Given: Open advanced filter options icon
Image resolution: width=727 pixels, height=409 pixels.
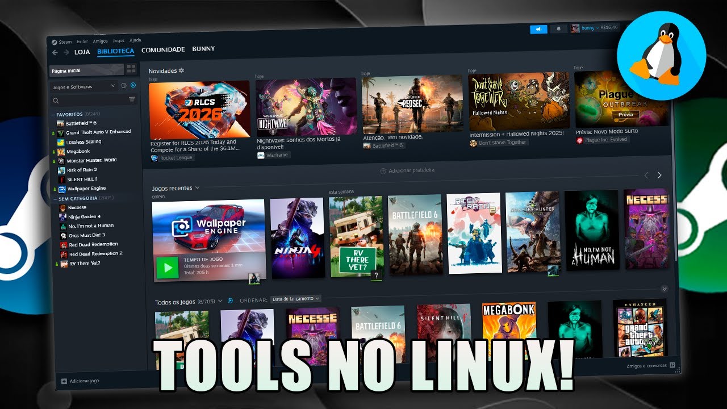Looking at the screenshot, I should tap(132, 99).
